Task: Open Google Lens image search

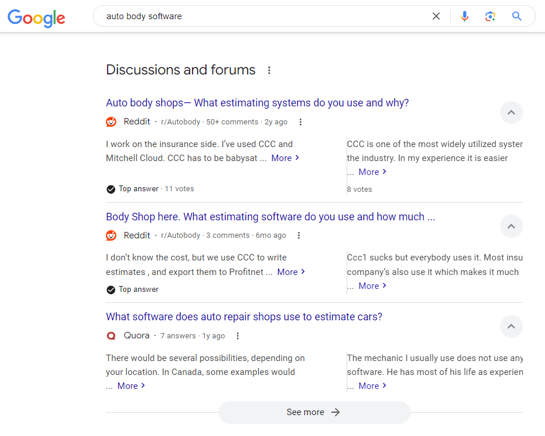Action: tap(490, 16)
